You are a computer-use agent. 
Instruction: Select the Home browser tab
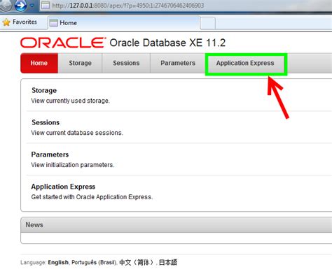coord(124,23)
